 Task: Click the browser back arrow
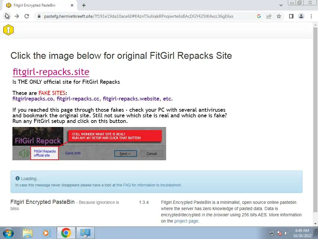[7, 16]
